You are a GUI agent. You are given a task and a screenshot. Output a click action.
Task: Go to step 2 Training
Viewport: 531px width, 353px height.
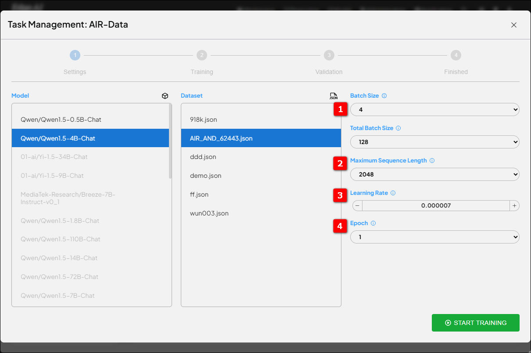click(x=201, y=55)
